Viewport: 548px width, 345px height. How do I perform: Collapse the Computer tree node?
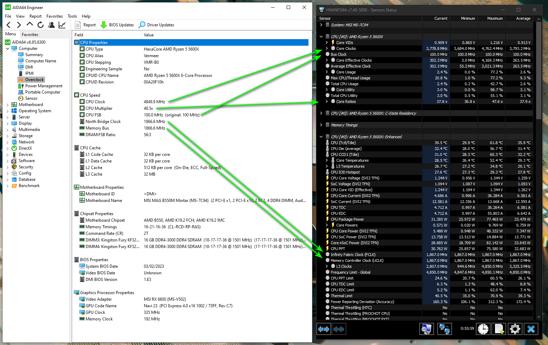(8, 48)
